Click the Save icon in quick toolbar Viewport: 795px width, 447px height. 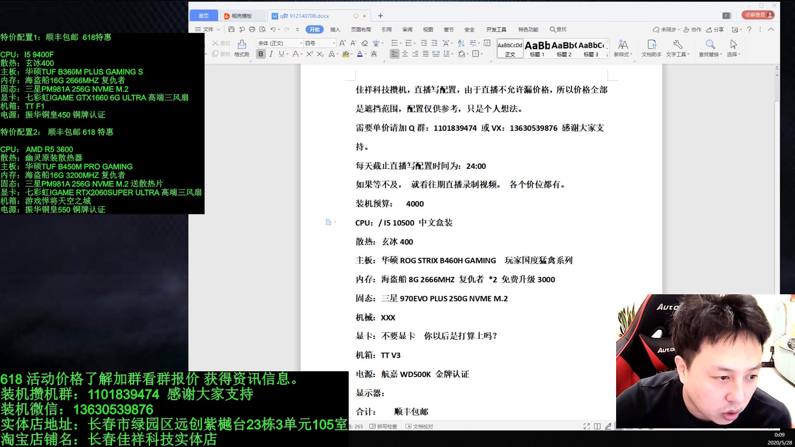tap(231, 29)
